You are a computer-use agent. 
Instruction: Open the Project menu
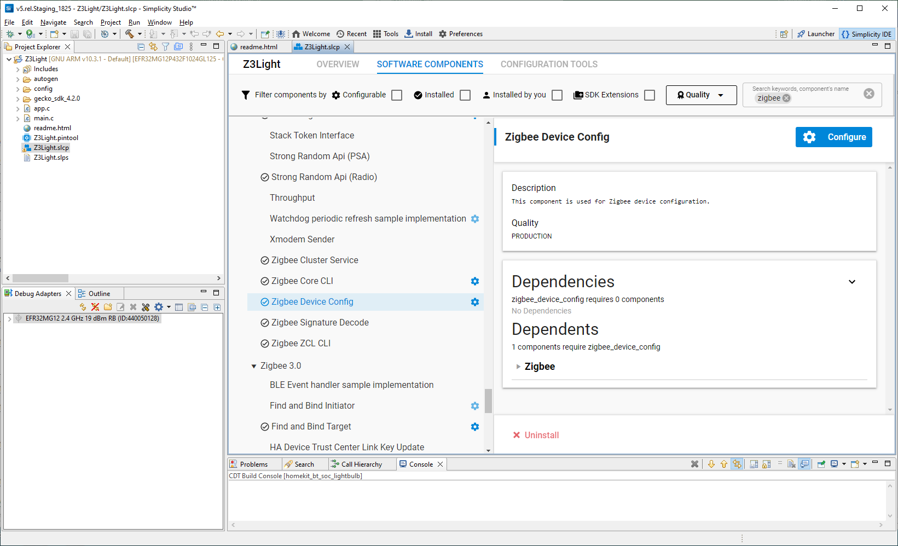click(111, 22)
